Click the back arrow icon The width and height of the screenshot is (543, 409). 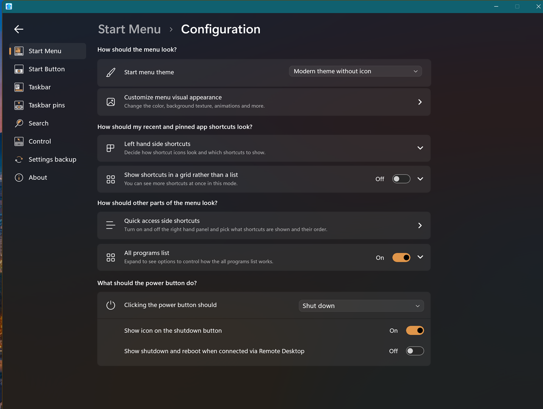(x=19, y=29)
